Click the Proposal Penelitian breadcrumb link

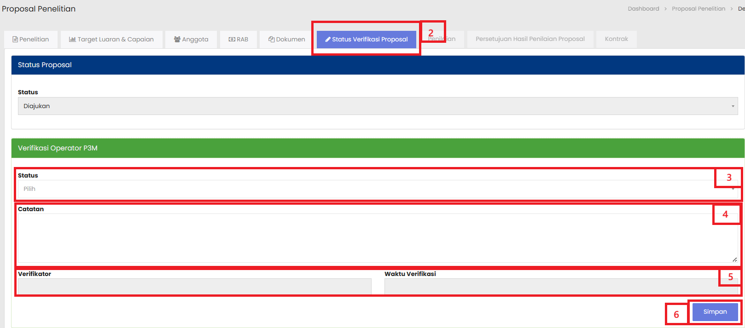[698, 9]
